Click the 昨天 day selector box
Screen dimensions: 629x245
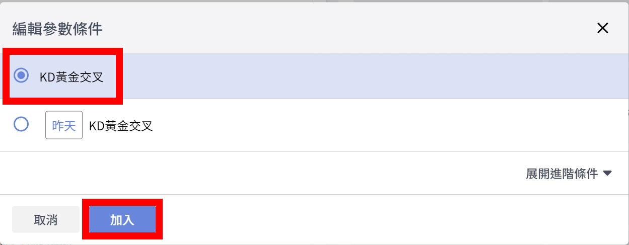[64, 125]
